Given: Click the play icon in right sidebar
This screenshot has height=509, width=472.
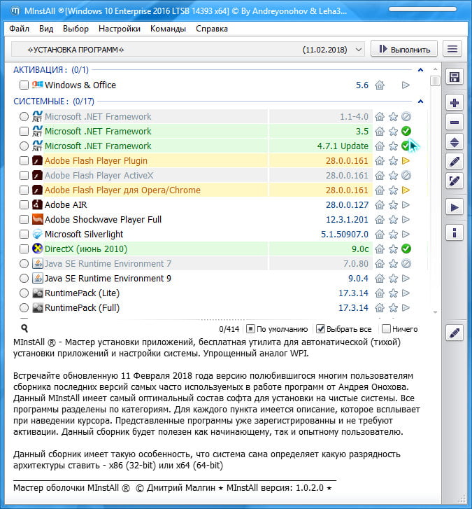Looking at the screenshot, I should [455, 207].
